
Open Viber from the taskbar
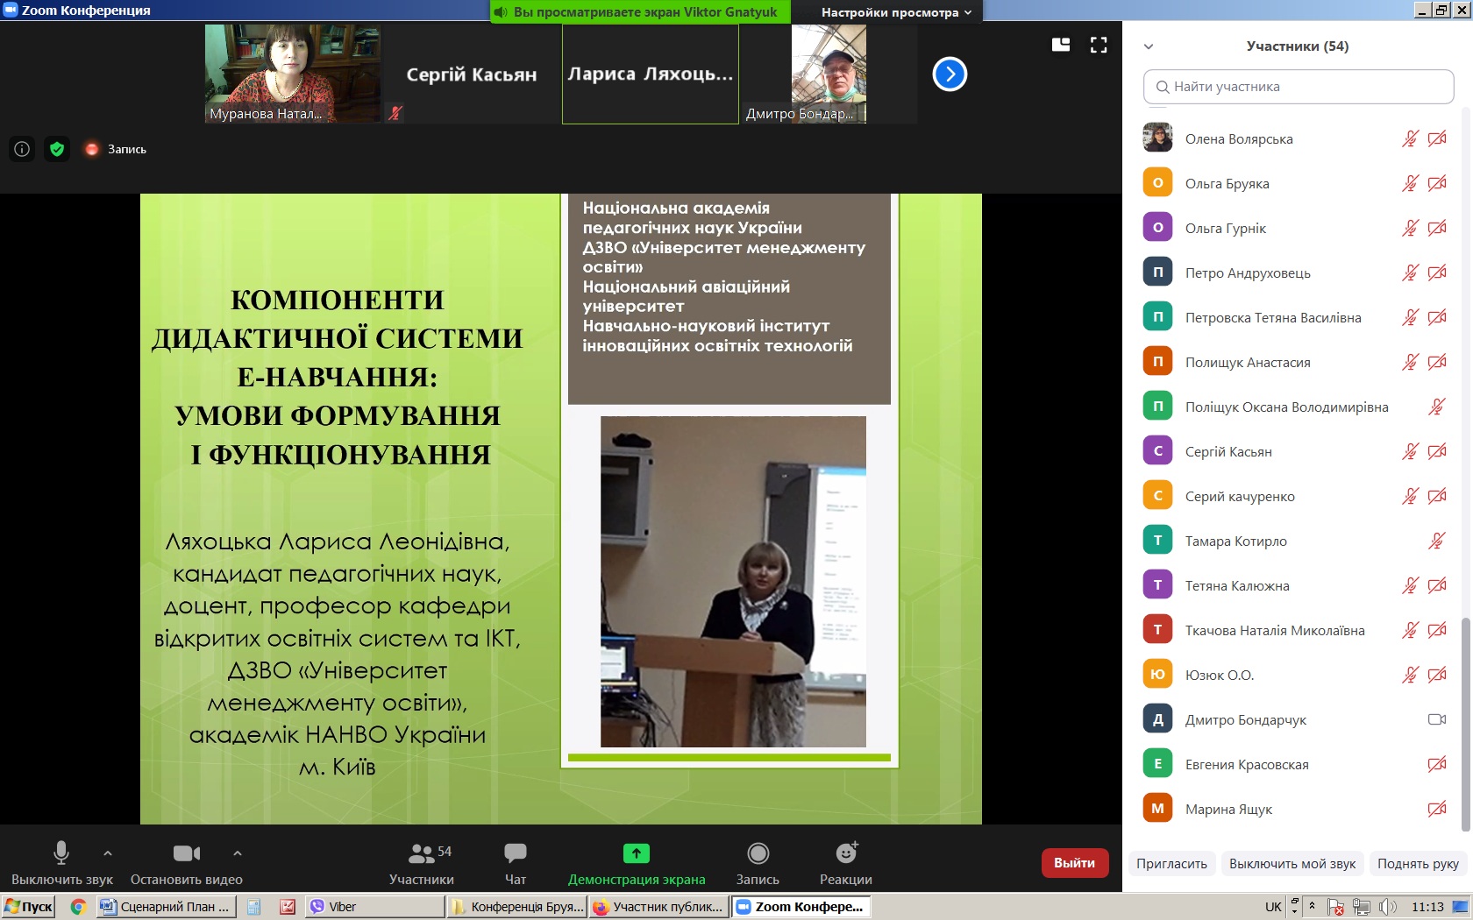point(342,907)
